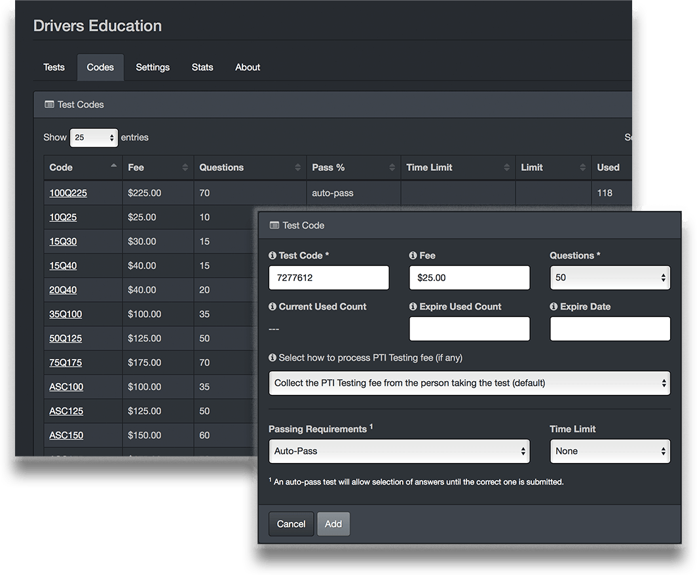
Task: Open test code 10Q25 link
Action: (63, 217)
